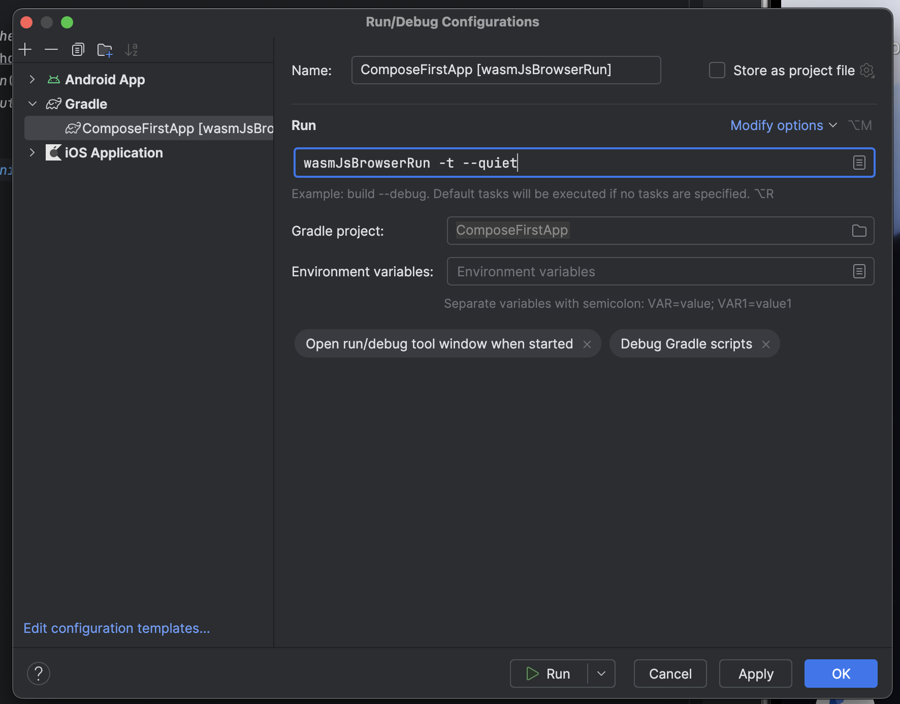
Task: Add a new run configuration
Action: [x=25, y=49]
